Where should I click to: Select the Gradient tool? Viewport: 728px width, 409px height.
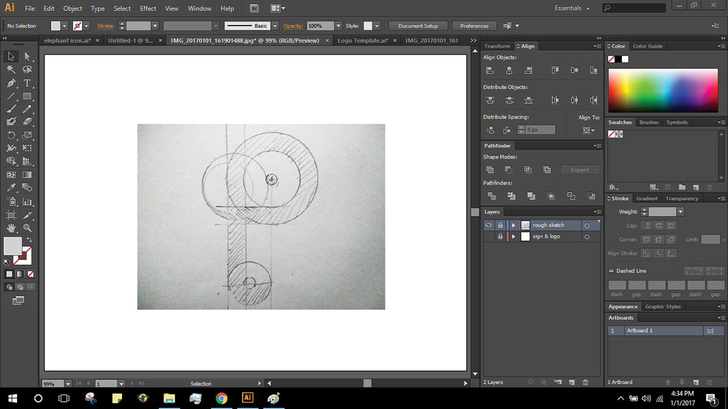click(27, 175)
